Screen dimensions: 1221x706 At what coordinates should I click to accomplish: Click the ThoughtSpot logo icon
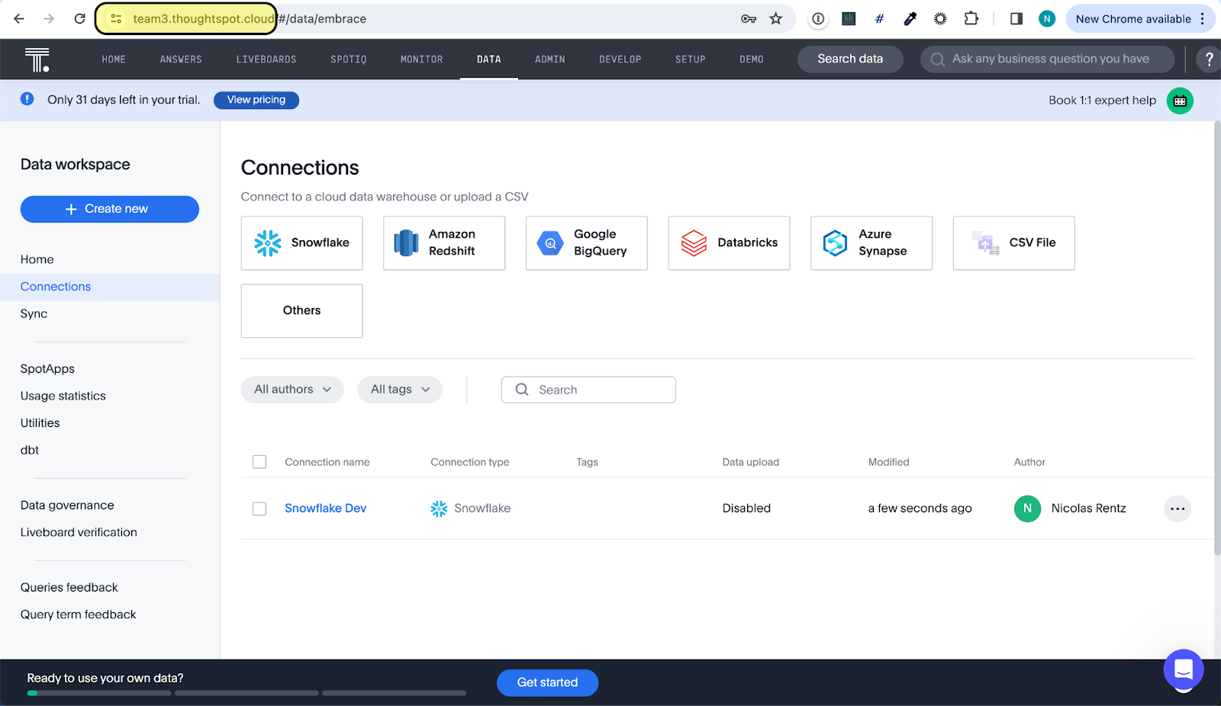click(37, 59)
